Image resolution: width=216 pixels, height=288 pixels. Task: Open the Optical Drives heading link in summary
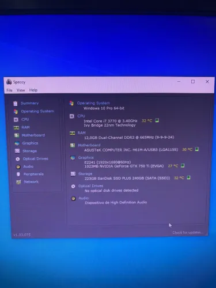tap(91, 186)
